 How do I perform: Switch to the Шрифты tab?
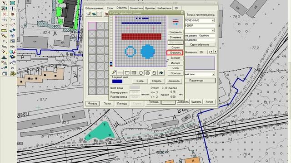tap(150, 8)
